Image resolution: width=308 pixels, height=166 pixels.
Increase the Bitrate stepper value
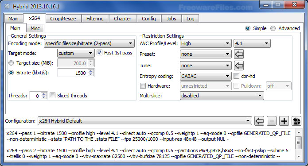click(x=91, y=71)
